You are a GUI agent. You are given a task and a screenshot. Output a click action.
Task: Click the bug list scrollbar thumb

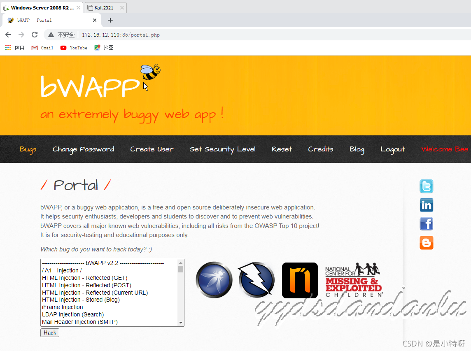point(180,269)
